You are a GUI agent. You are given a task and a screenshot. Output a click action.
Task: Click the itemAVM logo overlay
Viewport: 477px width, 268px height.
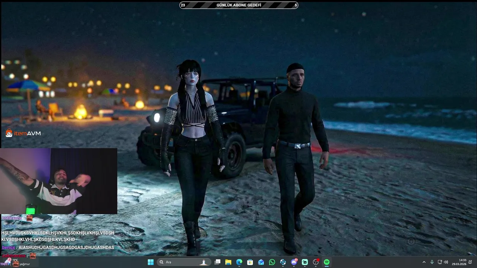click(x=23, y=133)
